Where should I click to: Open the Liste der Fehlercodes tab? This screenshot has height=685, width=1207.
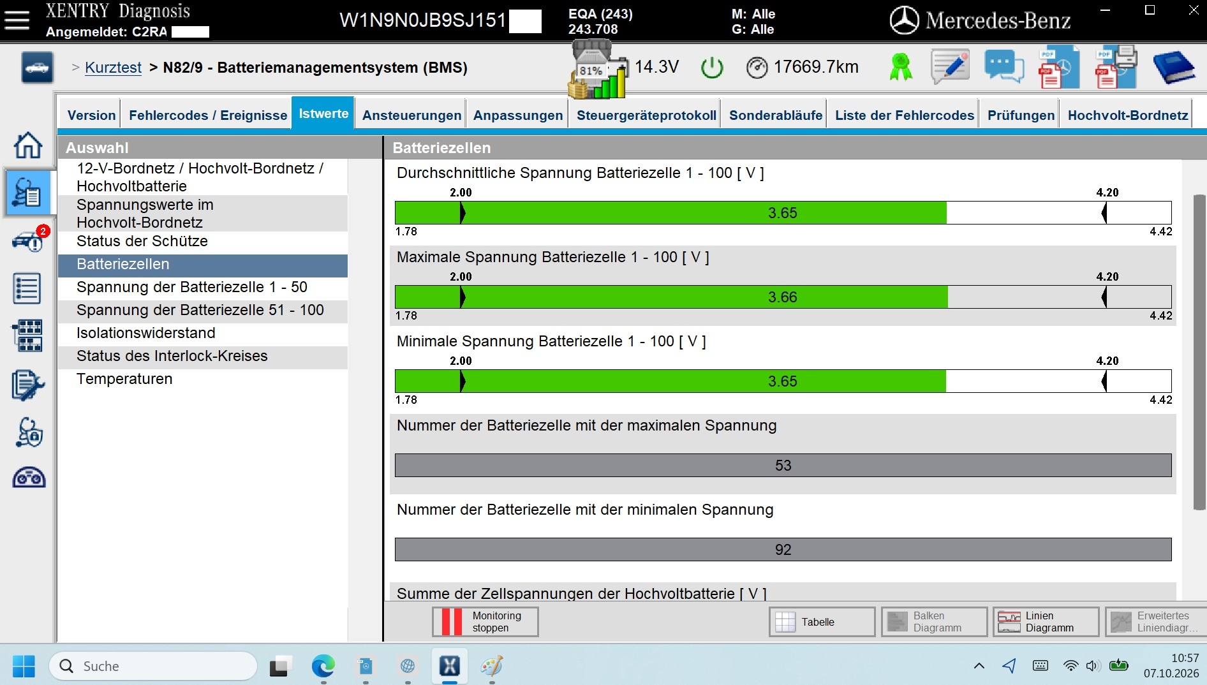click(x=905, y=115)
